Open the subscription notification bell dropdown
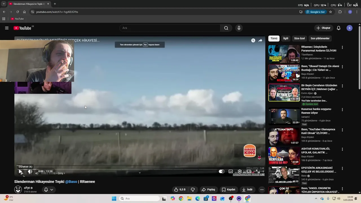This screenshot has height=203, width=361. (x=49, y=189)
